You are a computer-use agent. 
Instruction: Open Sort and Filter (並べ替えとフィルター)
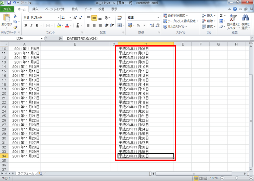point(233,22)
